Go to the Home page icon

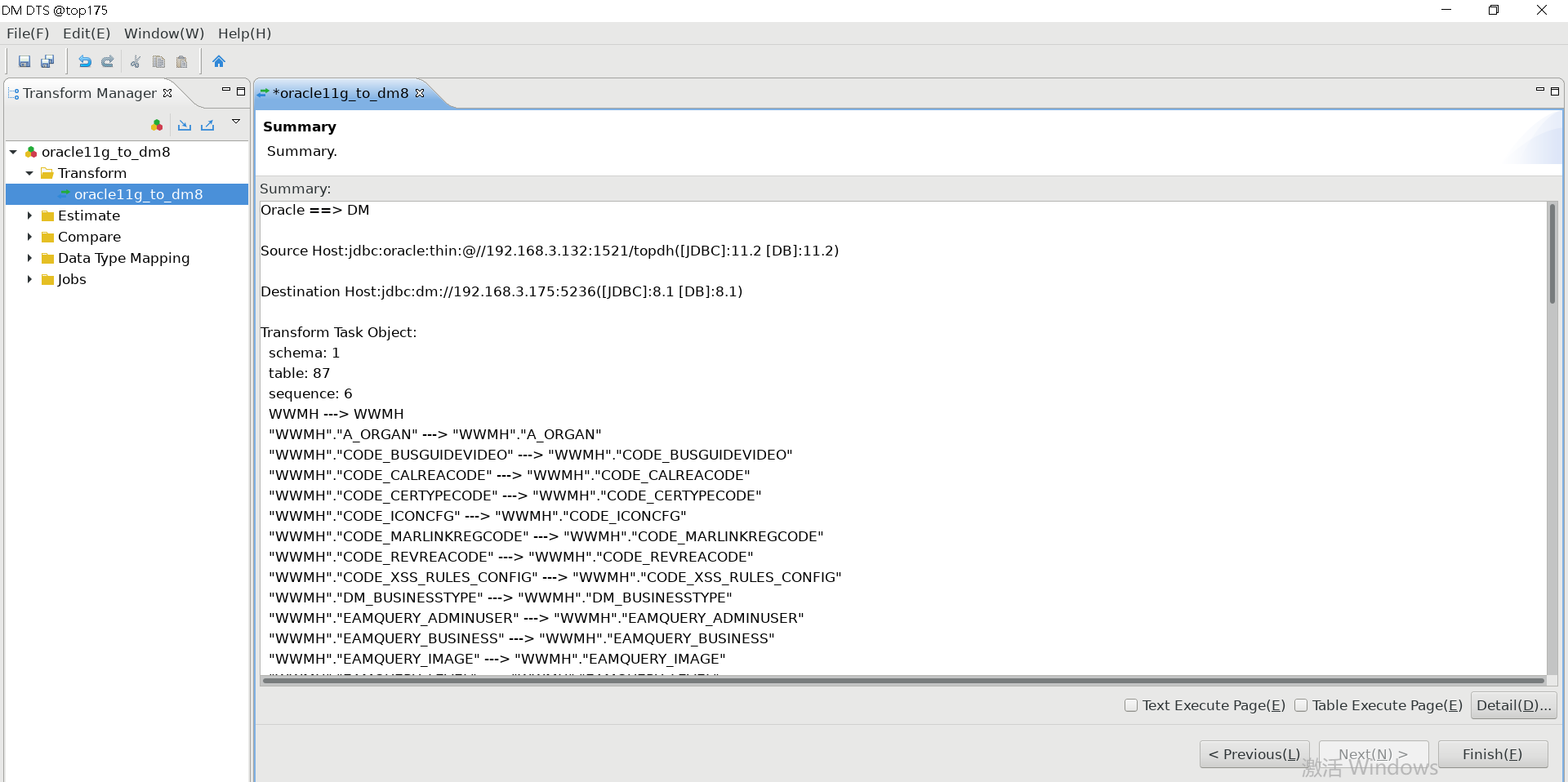pyautogui.click(x=218, y=61)
